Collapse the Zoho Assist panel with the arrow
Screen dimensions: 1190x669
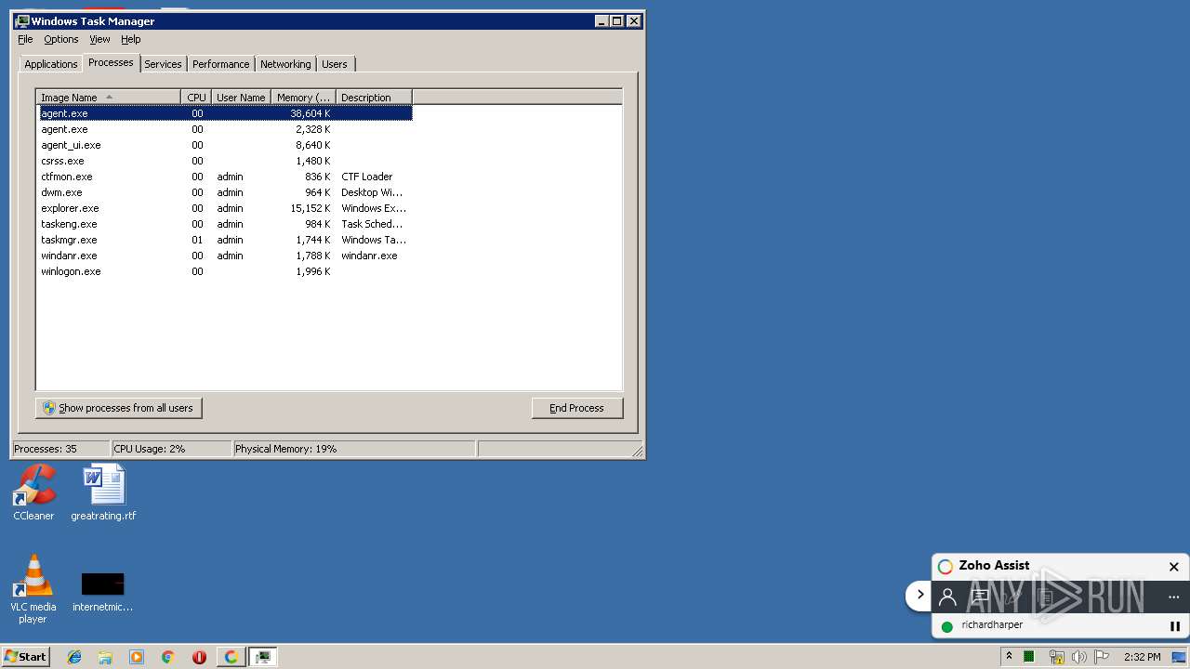[x=920, y=595]
